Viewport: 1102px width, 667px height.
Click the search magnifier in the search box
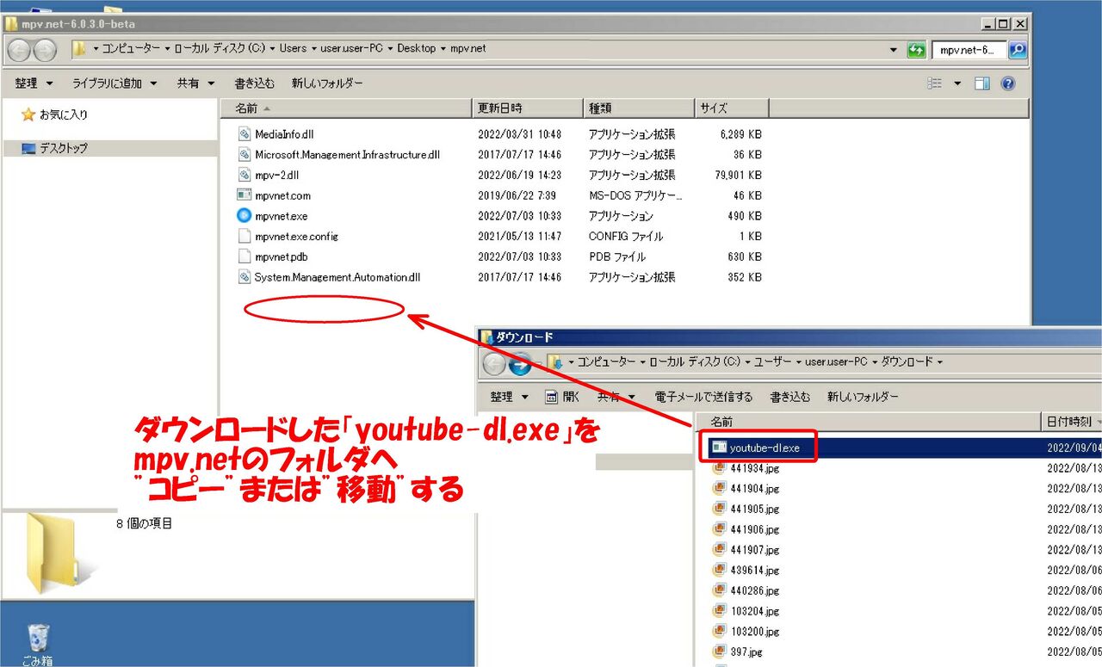pos(1018,49)
